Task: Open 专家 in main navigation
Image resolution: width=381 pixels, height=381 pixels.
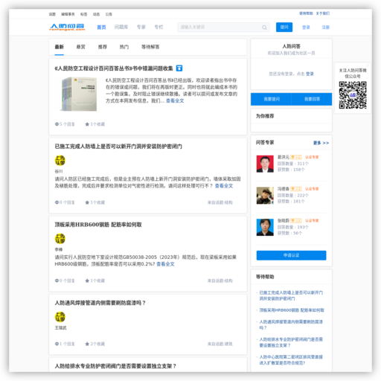Action: point(141,27)
